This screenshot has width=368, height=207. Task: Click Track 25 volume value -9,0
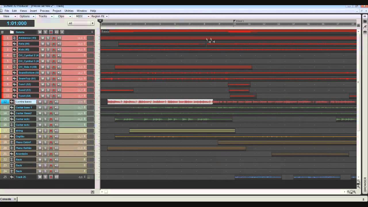tap(80, 177)
